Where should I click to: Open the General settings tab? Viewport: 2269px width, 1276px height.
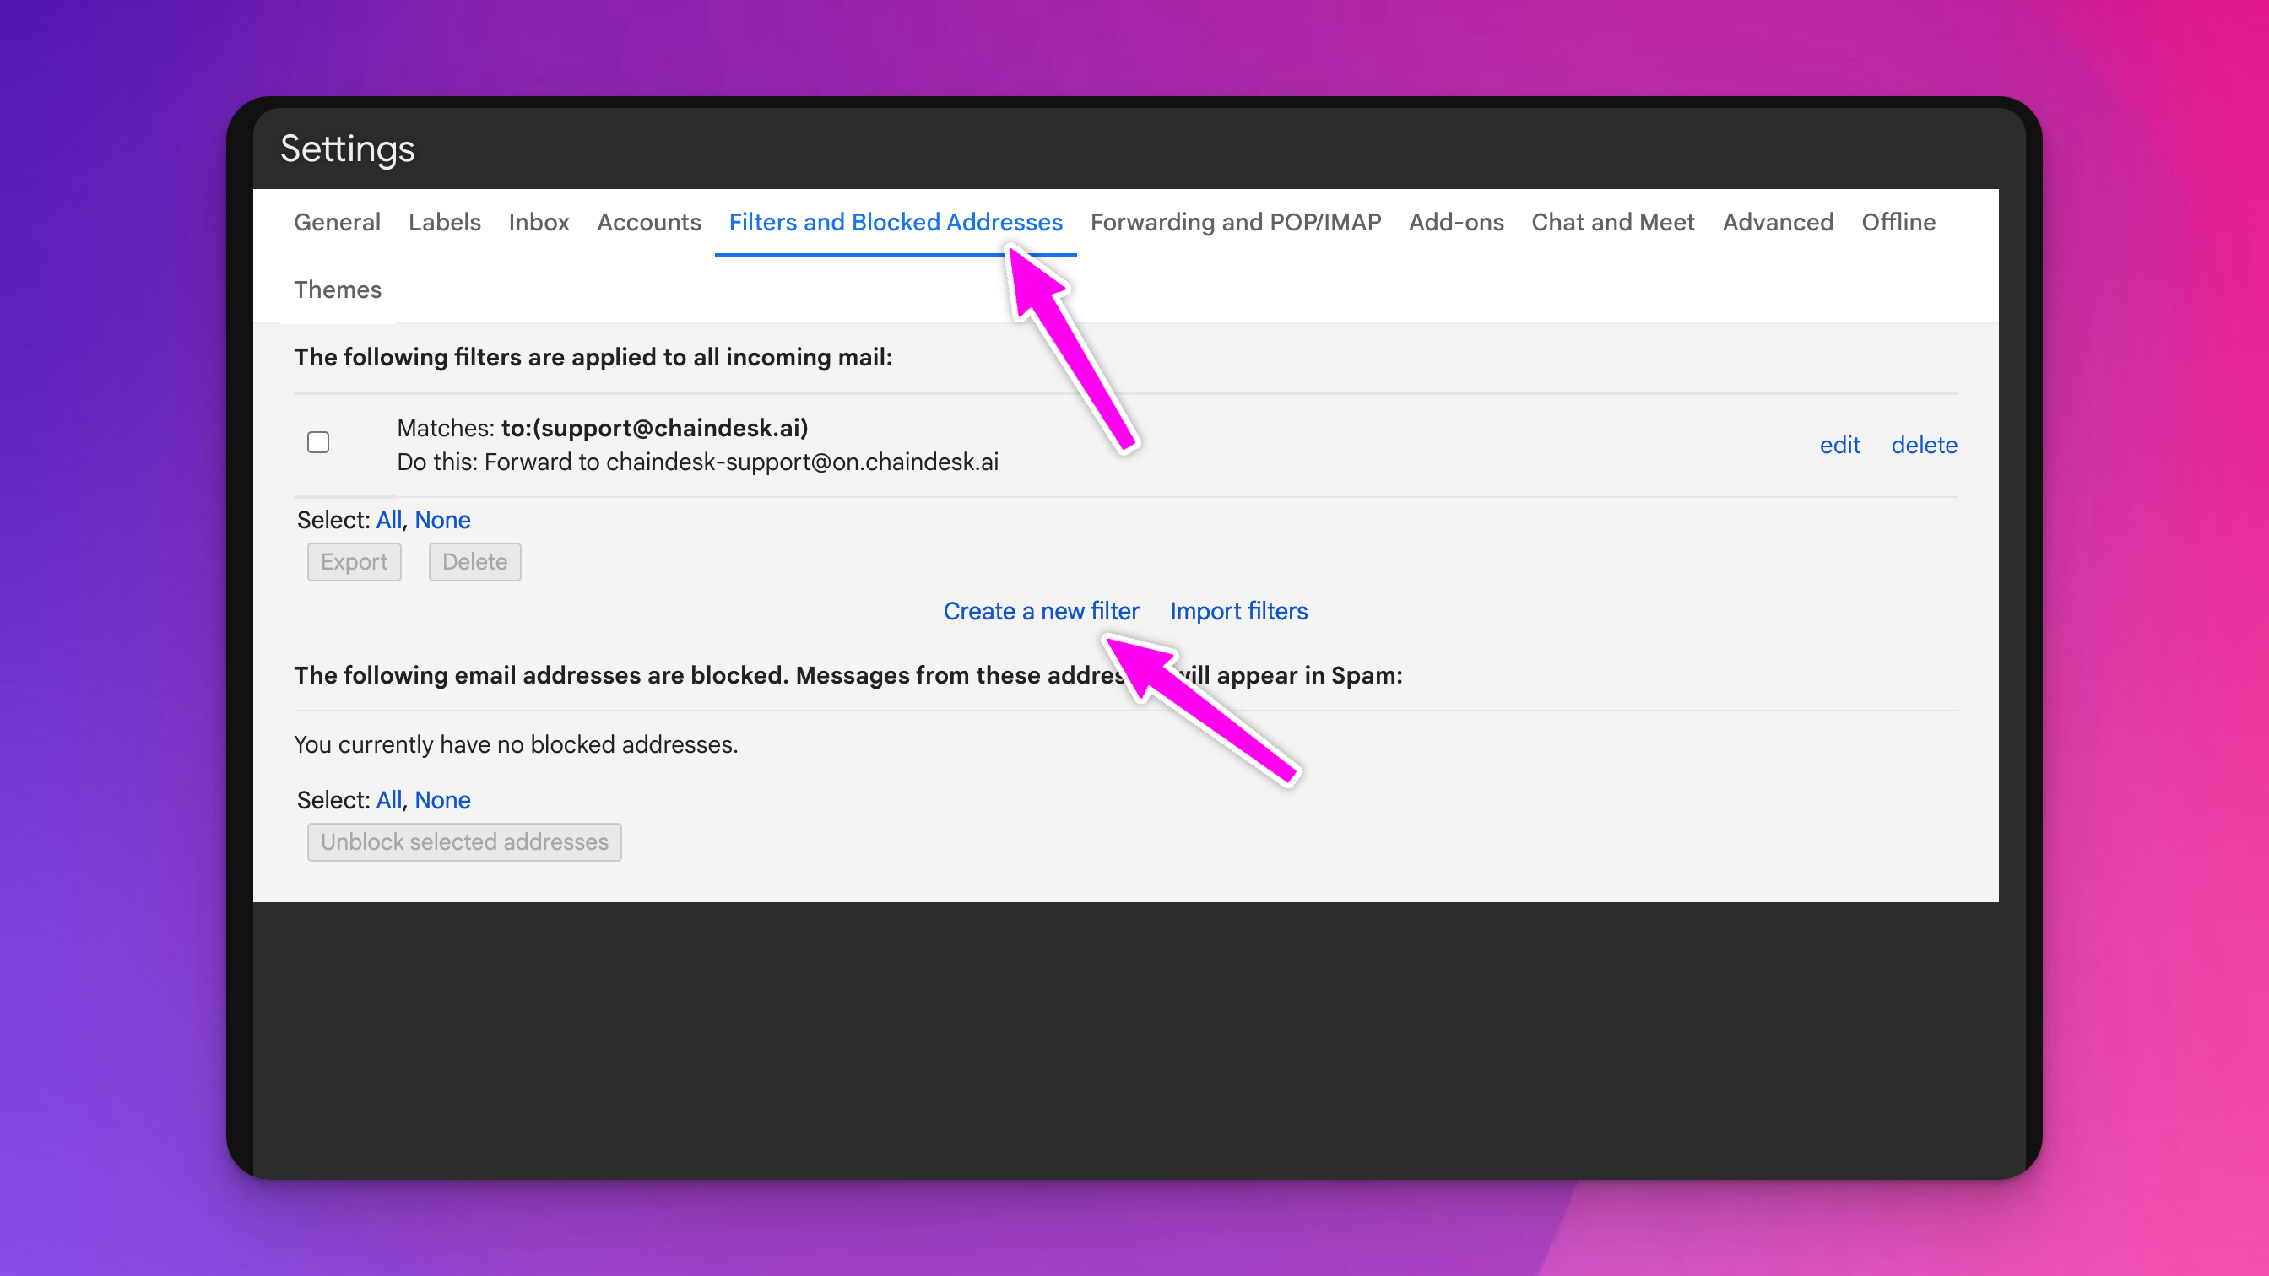[x=337, y=222]
